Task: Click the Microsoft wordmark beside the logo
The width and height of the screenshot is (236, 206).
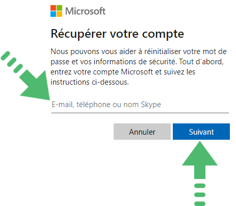Action: pos(85,11)
